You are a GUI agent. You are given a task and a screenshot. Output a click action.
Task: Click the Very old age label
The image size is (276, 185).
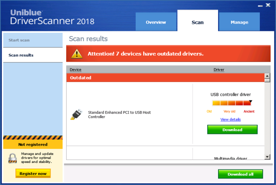pyautogui.click(x=229, y=111)
